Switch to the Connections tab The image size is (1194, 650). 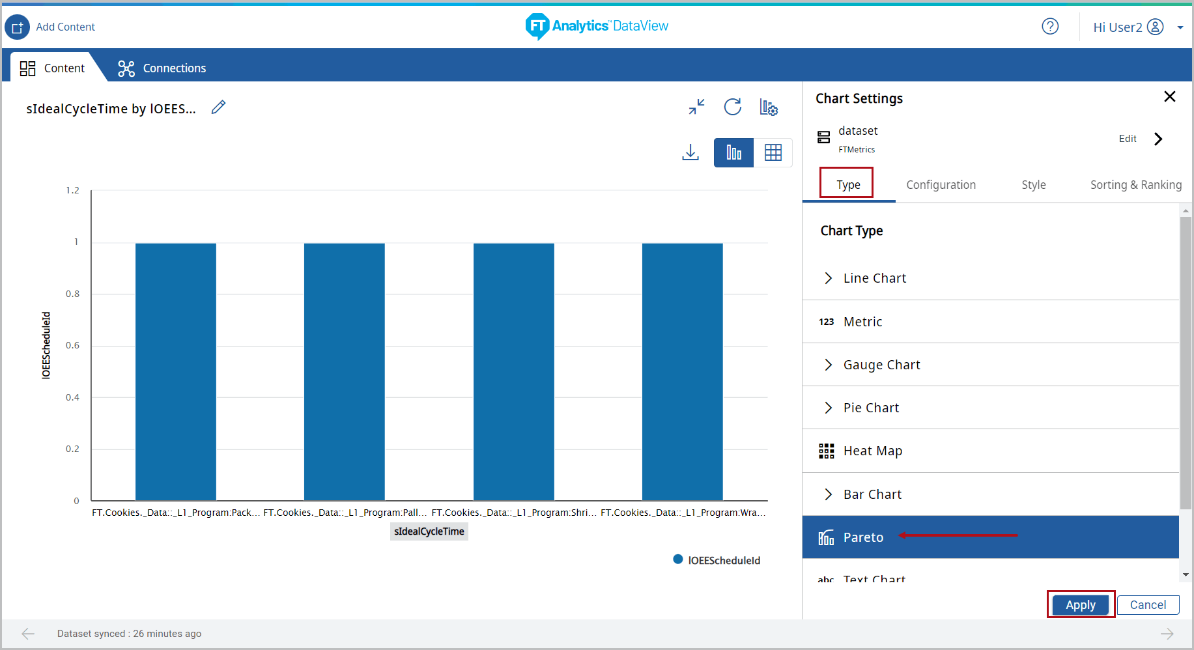[162, 68]
